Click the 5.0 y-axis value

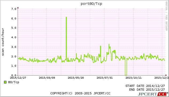point(14,28)
